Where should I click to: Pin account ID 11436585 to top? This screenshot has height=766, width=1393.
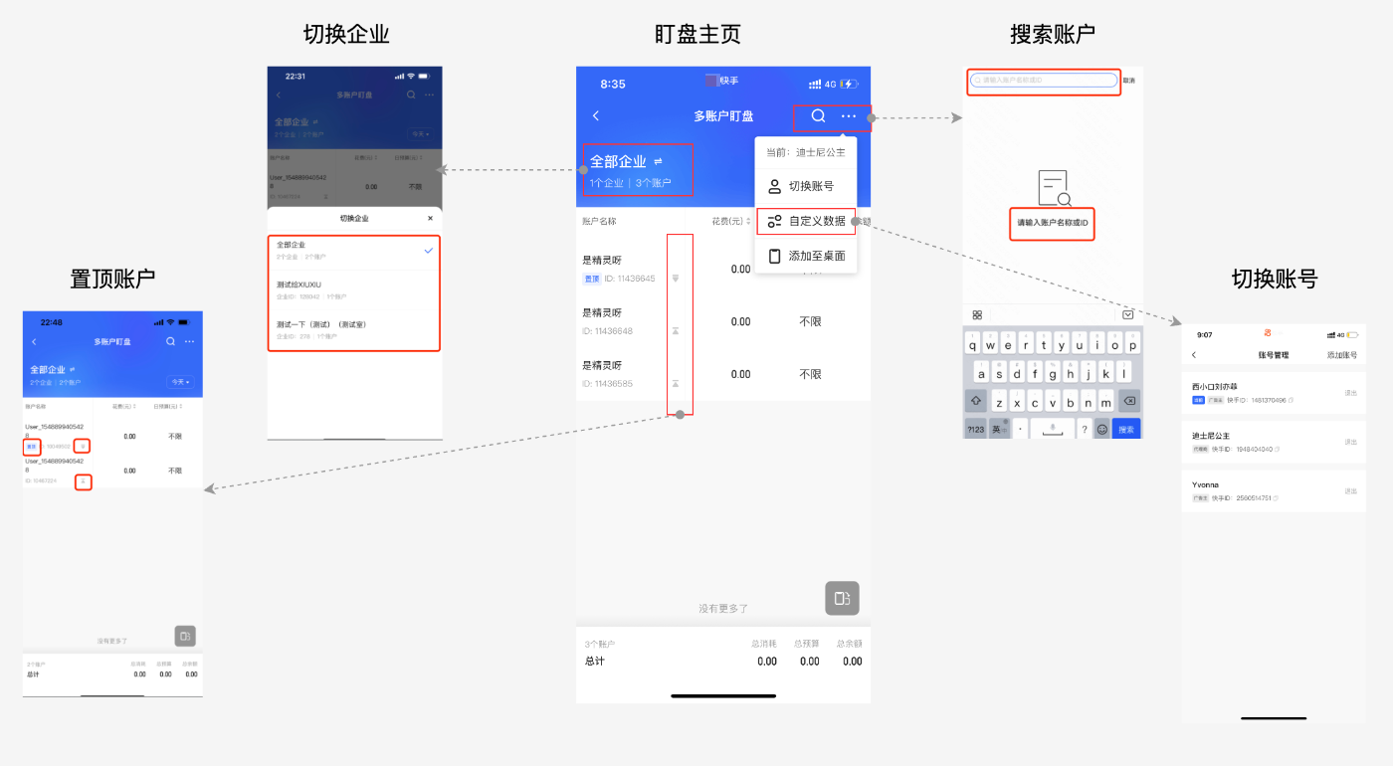coord(676,383)
